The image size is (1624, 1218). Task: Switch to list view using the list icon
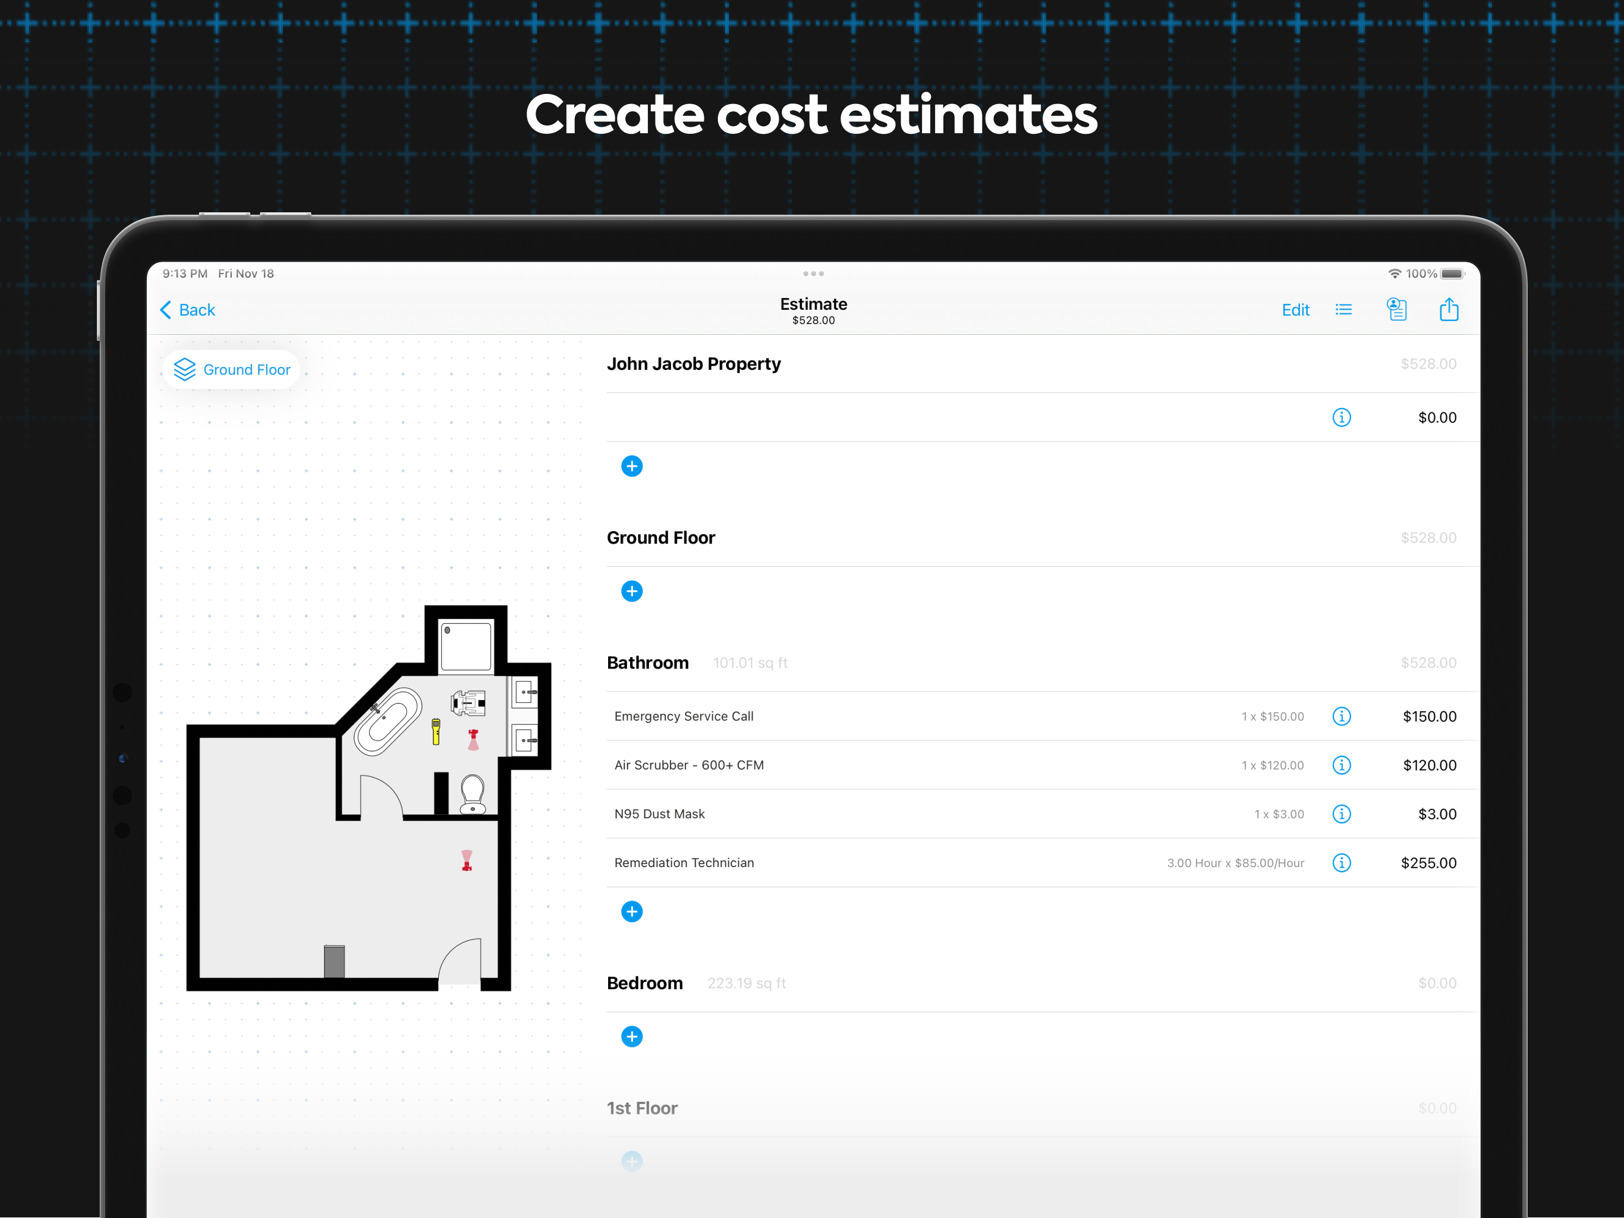[x=1343, y=309]
